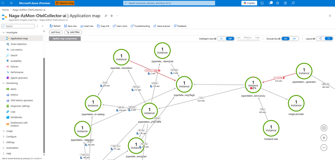335x160 pixels.
Task: Open Naga-AzMon-OtelCollector-ai breadcrumb link
Action: [29, 10]
